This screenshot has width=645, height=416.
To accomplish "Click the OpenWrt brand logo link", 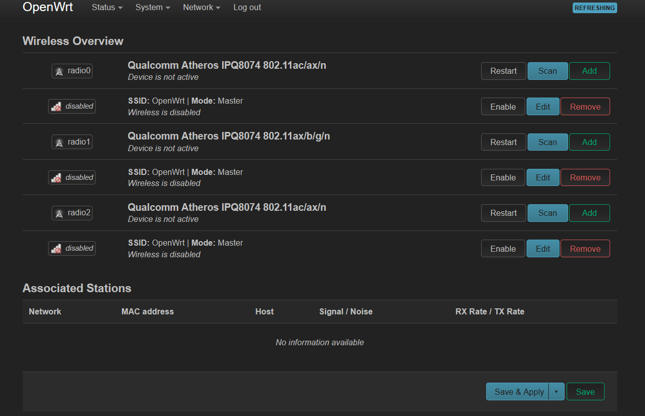I will click(x=48, y=7).
